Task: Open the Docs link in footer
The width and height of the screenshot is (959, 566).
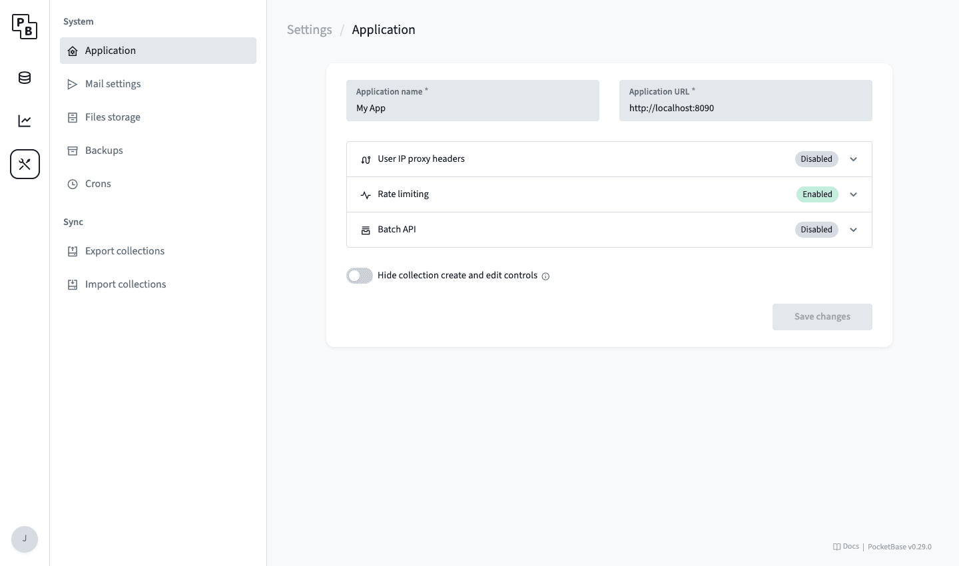Action: (846, 547)
